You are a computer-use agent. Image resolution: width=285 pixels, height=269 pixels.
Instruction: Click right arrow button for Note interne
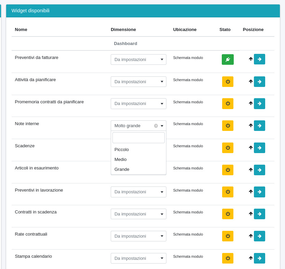click(x=259, y=125)
